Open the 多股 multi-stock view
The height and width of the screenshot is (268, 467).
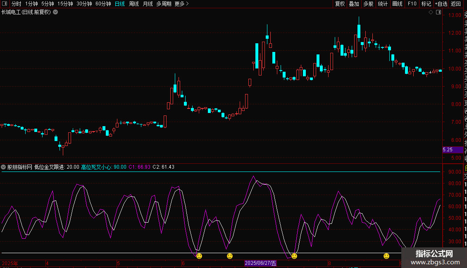(x=368, y=4)
